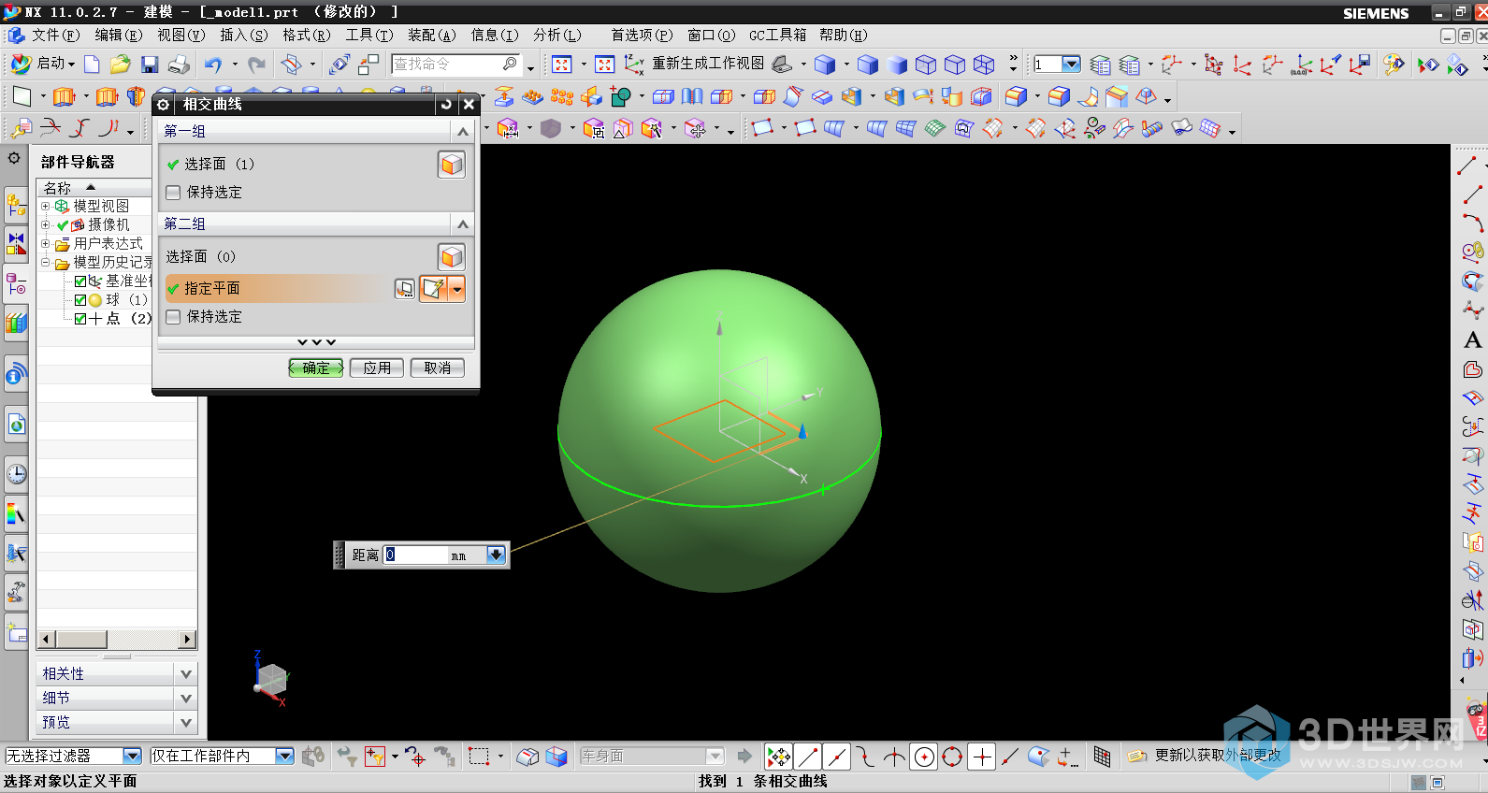Collapse the 第一组 section
The width and height of the screenshot is (1488, 793).
(x=462, y=132)
